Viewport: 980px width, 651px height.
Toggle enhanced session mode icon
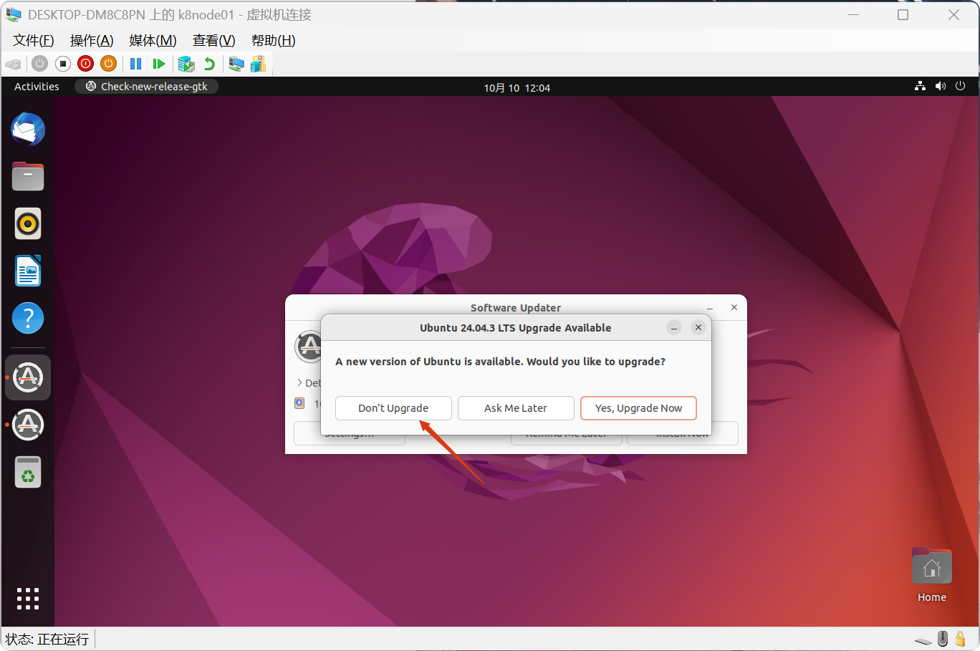236,64
